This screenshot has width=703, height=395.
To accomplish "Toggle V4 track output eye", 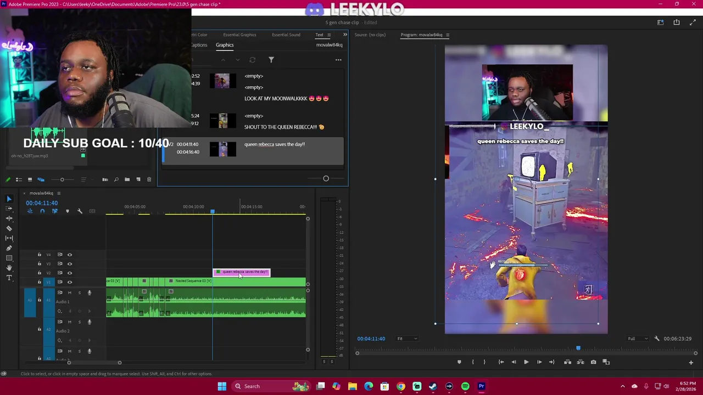I will [70, 255].
